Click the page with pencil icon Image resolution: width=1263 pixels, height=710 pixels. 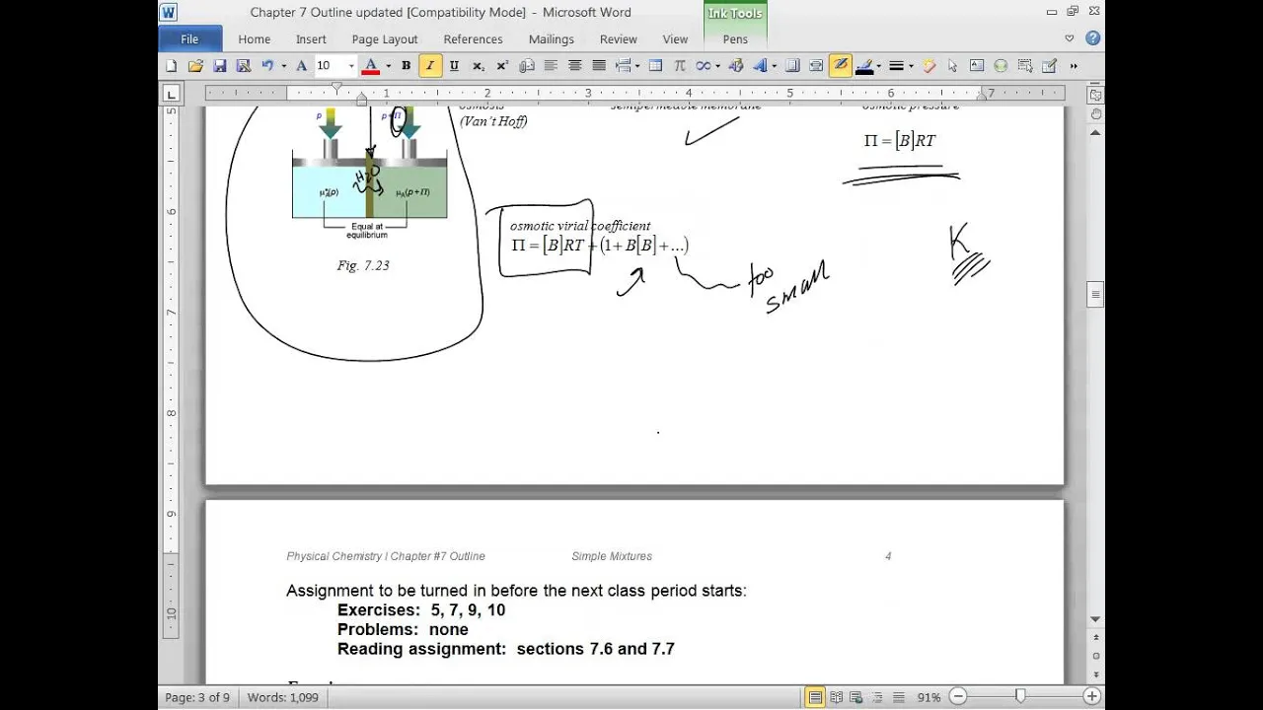pyautogui.click(x=1049, y=66)
